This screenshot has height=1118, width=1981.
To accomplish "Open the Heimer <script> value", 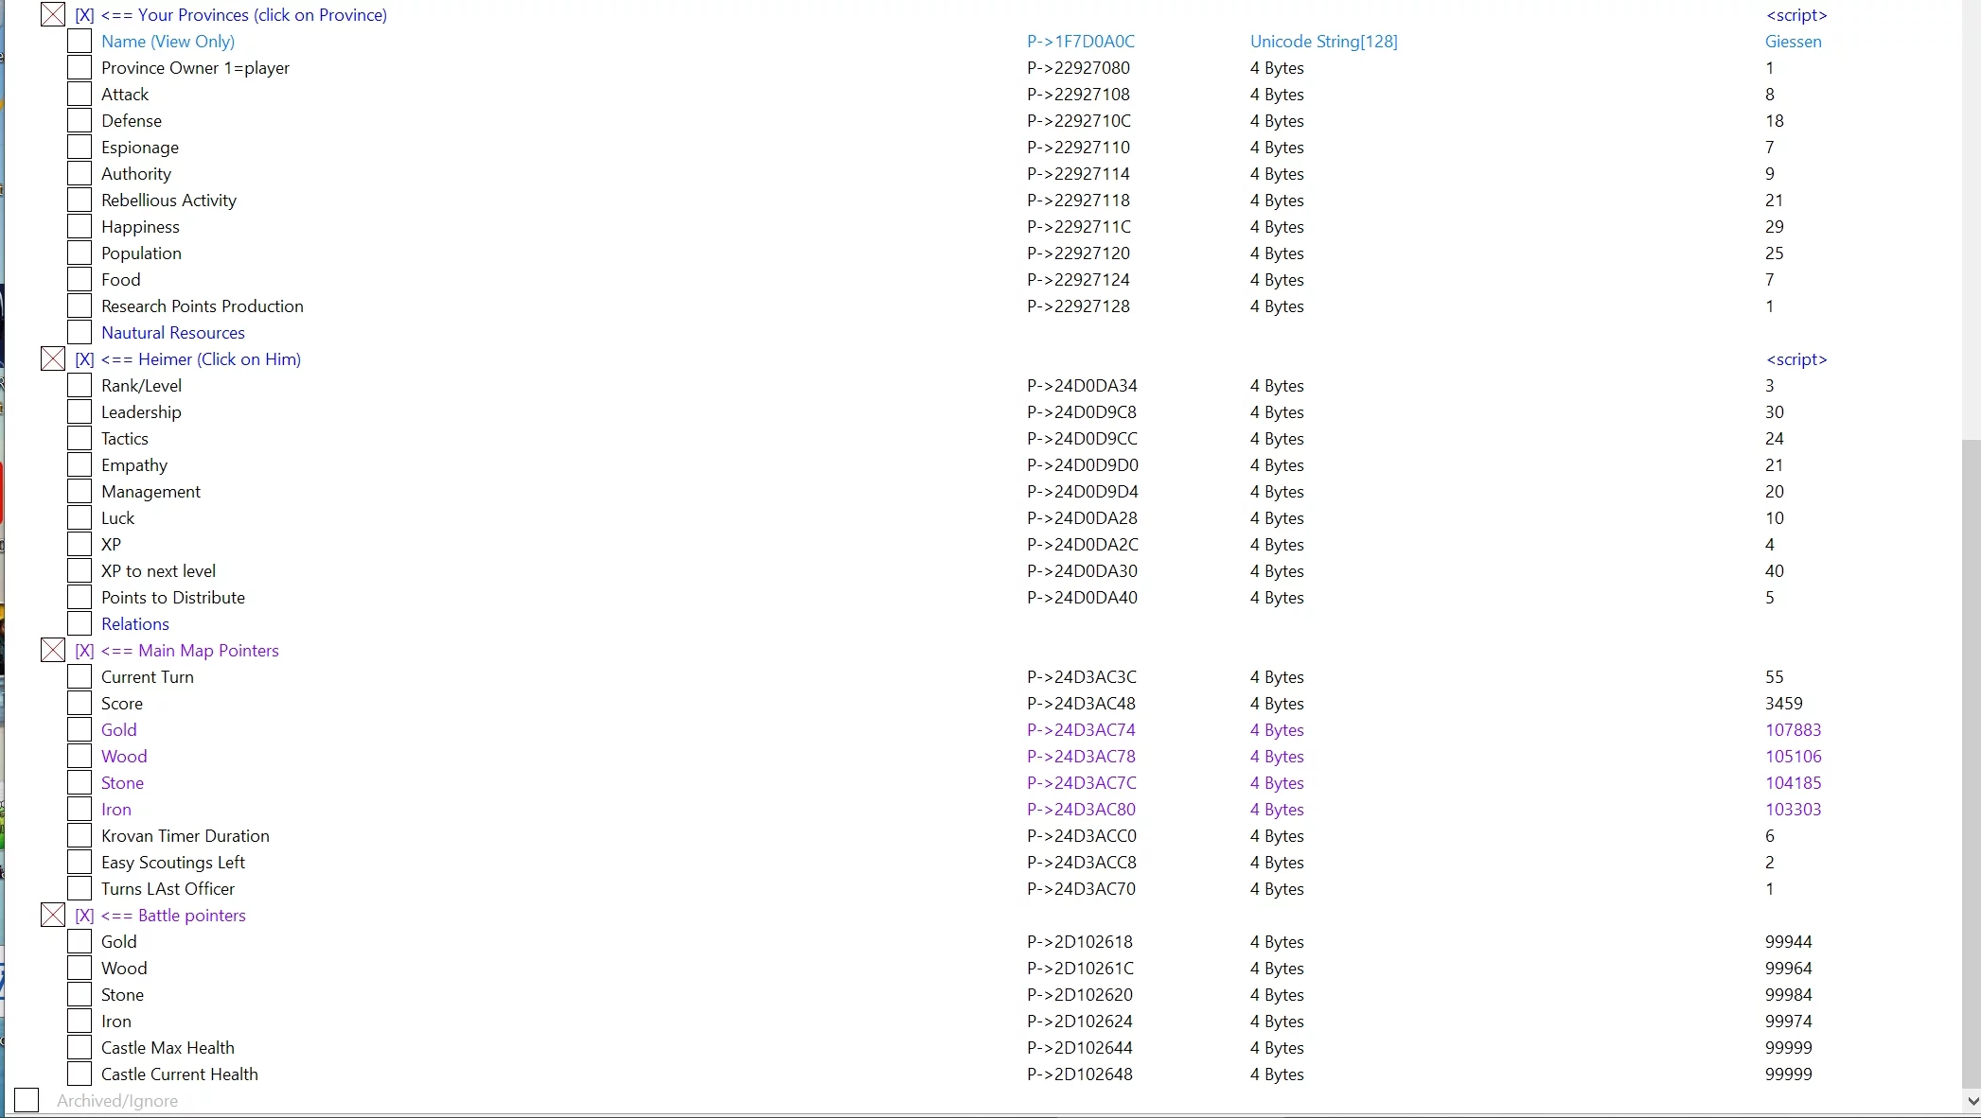I will 1795,359.
